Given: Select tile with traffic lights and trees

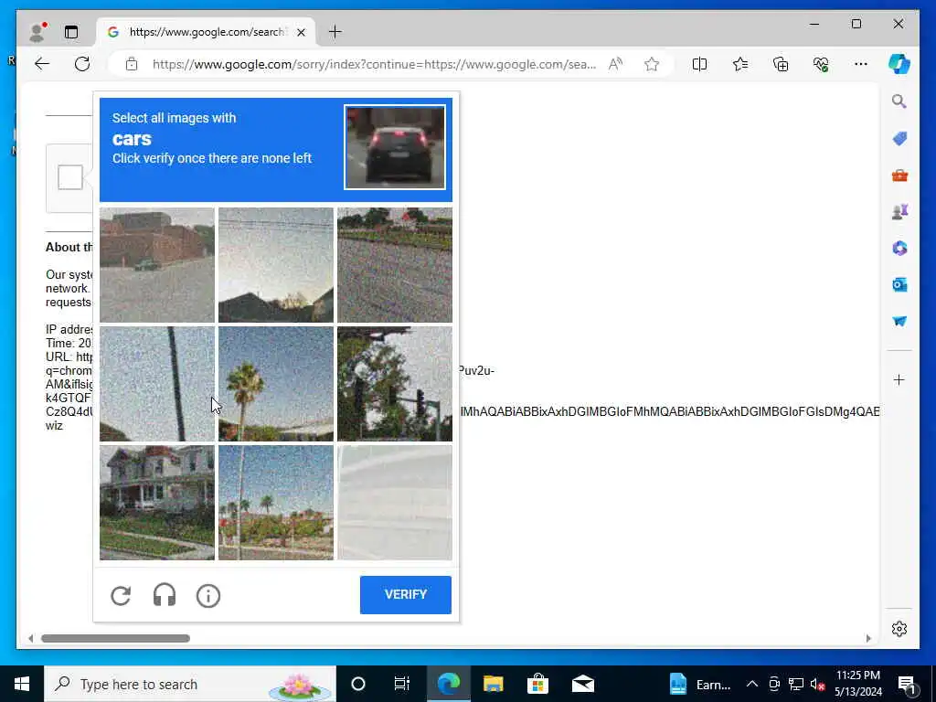Looking at the screenshot, I should point(395,384).
